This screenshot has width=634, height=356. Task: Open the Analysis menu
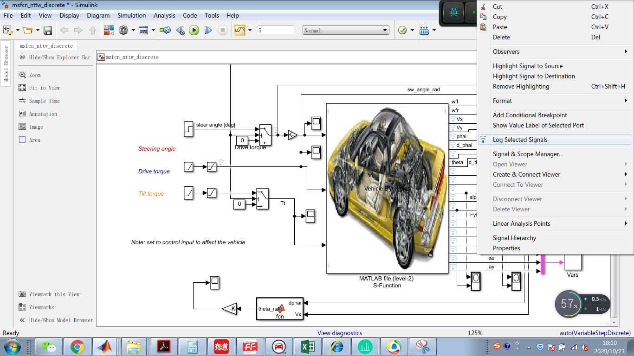[164, 15]
